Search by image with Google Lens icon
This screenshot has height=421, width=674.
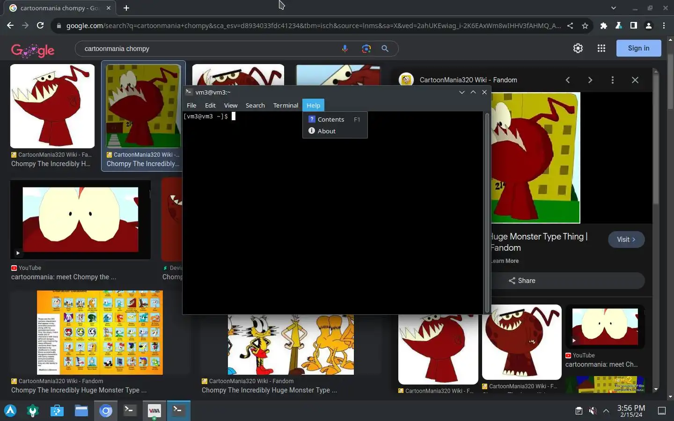coord(366,49)
